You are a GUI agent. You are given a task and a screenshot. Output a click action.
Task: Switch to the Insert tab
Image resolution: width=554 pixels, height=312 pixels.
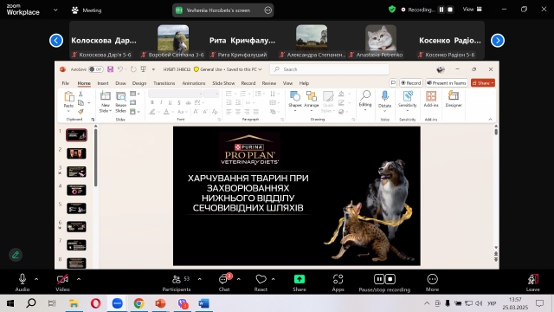[103, 83]
